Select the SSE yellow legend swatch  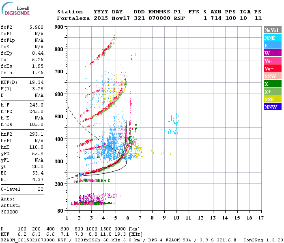pyautogui.click(x=273, y=99)
